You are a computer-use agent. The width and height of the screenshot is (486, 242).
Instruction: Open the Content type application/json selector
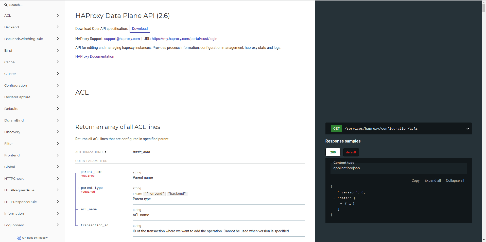pos(398,168)
